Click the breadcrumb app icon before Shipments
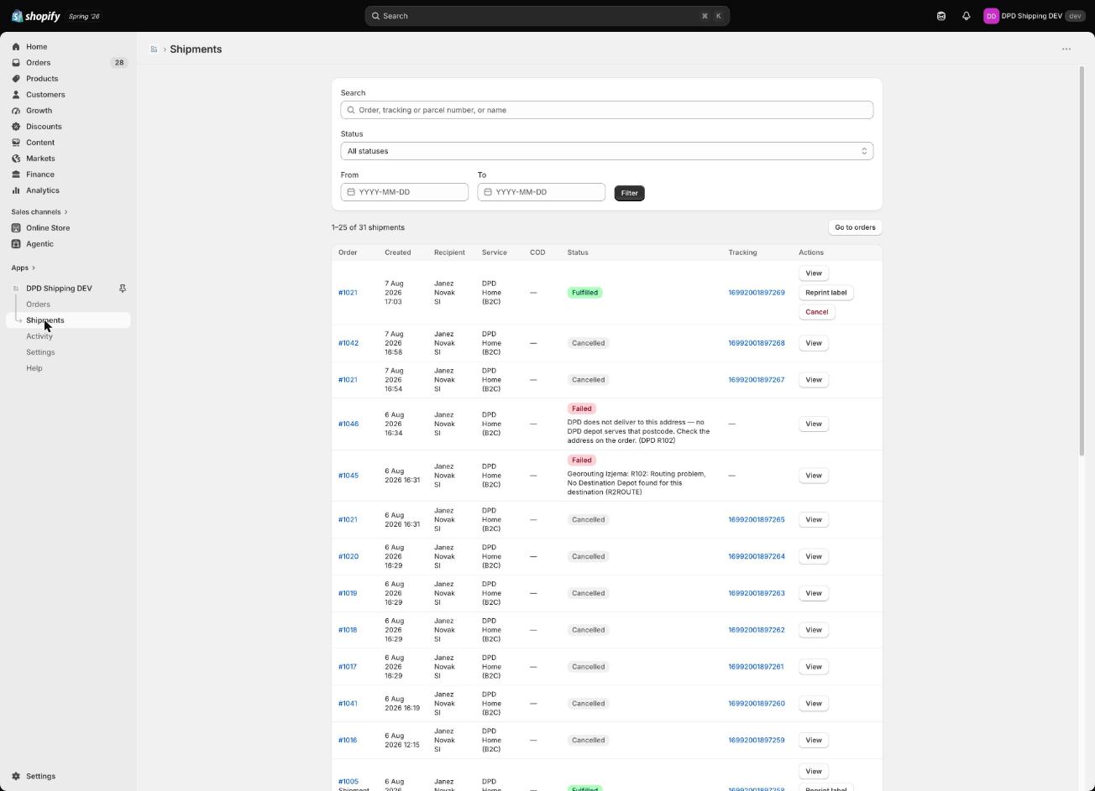Image resolution: width=1095 pixels, height=791 pixels. [154, 49]
